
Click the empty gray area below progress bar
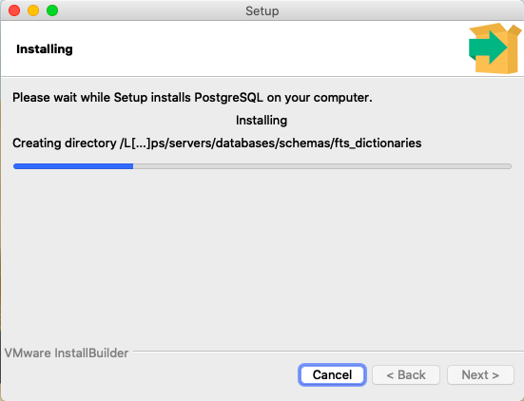coord(262,258)
